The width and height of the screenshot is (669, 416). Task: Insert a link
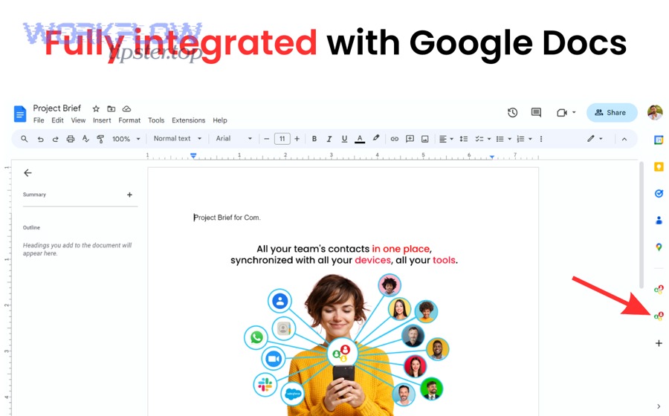pyautogui.click(x=395, y=139)
